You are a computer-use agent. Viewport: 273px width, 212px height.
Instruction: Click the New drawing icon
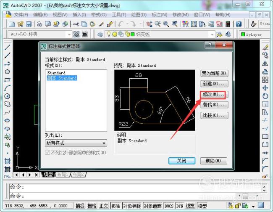(12, 24)
